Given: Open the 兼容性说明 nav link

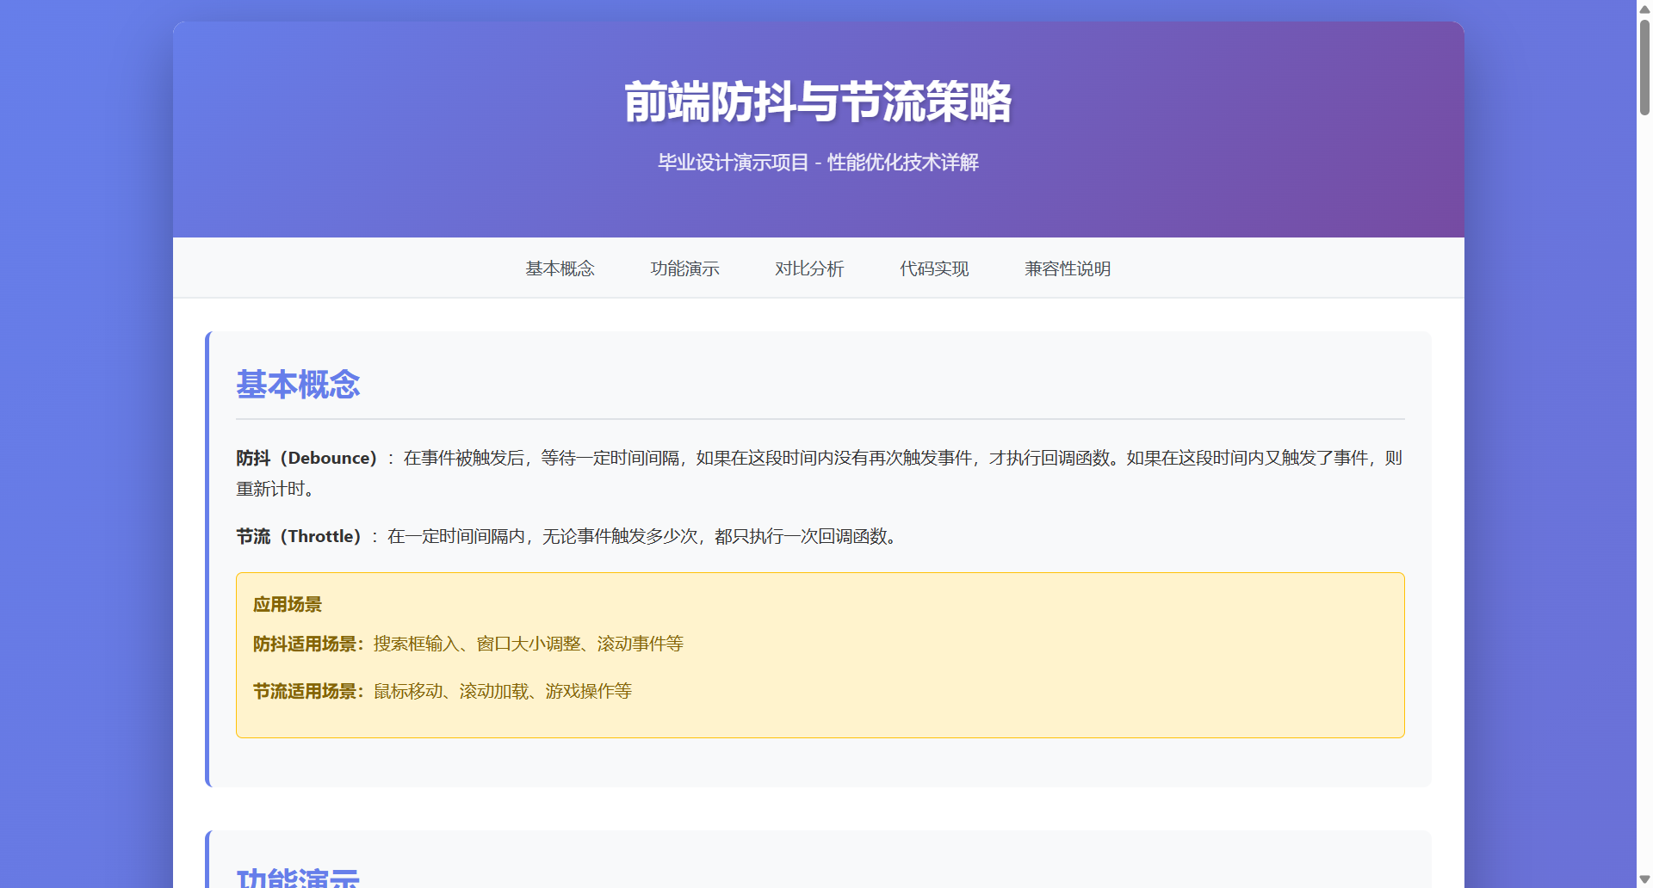Looking at the screenshot, I should (x=1068, y=268).
